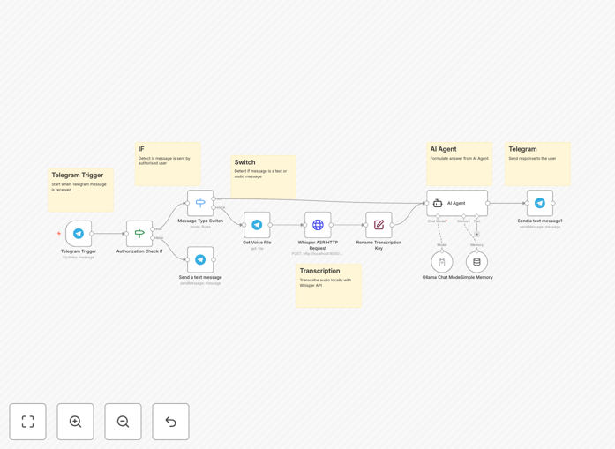Select the Rename Transcription Key node
Viewport: 615px width, 449px height.
[379, 225]
